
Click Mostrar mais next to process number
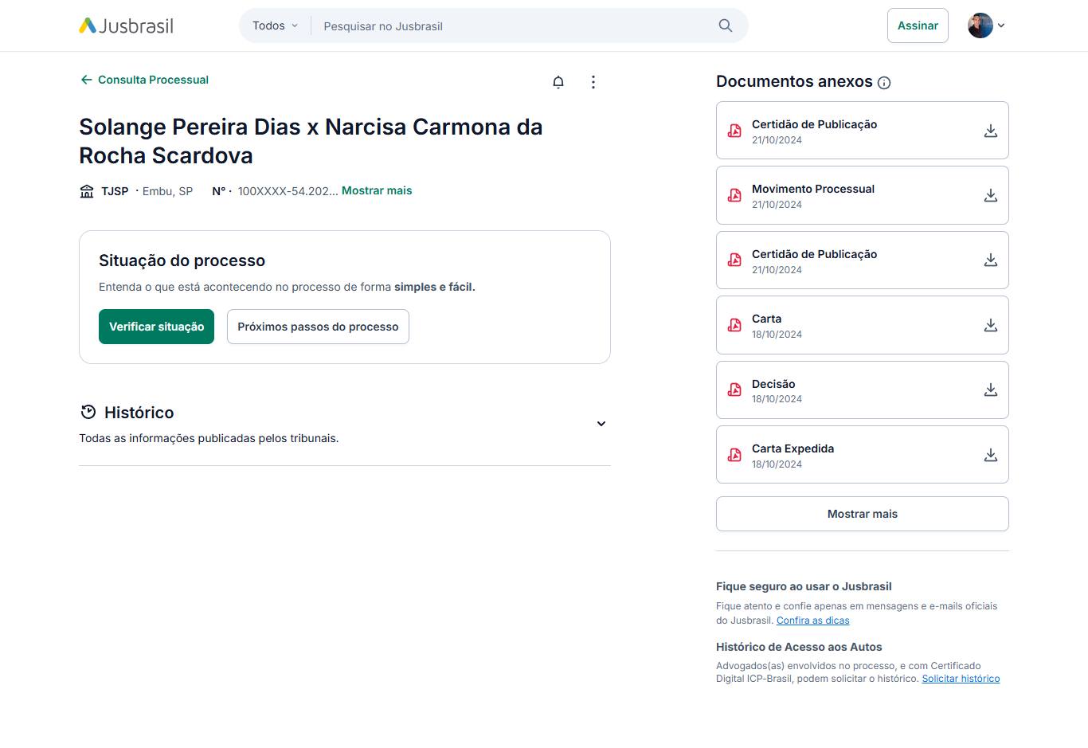pos(377,190)
